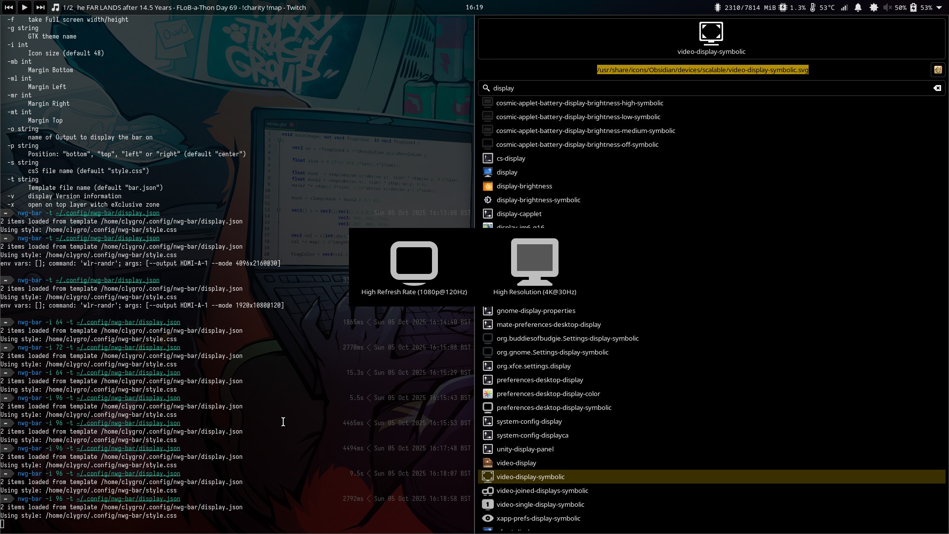
Task: Clear the display search field
Action: 937,88
